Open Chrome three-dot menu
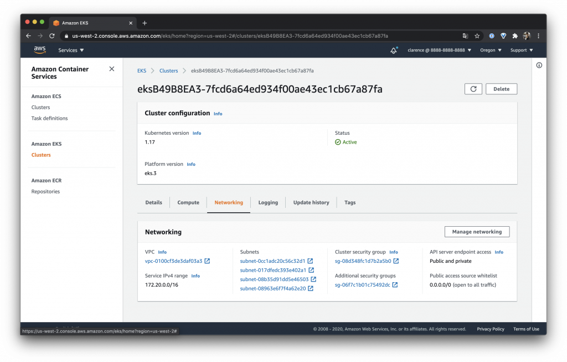Screen dimensions: 567x362 (x=538, y=36)
